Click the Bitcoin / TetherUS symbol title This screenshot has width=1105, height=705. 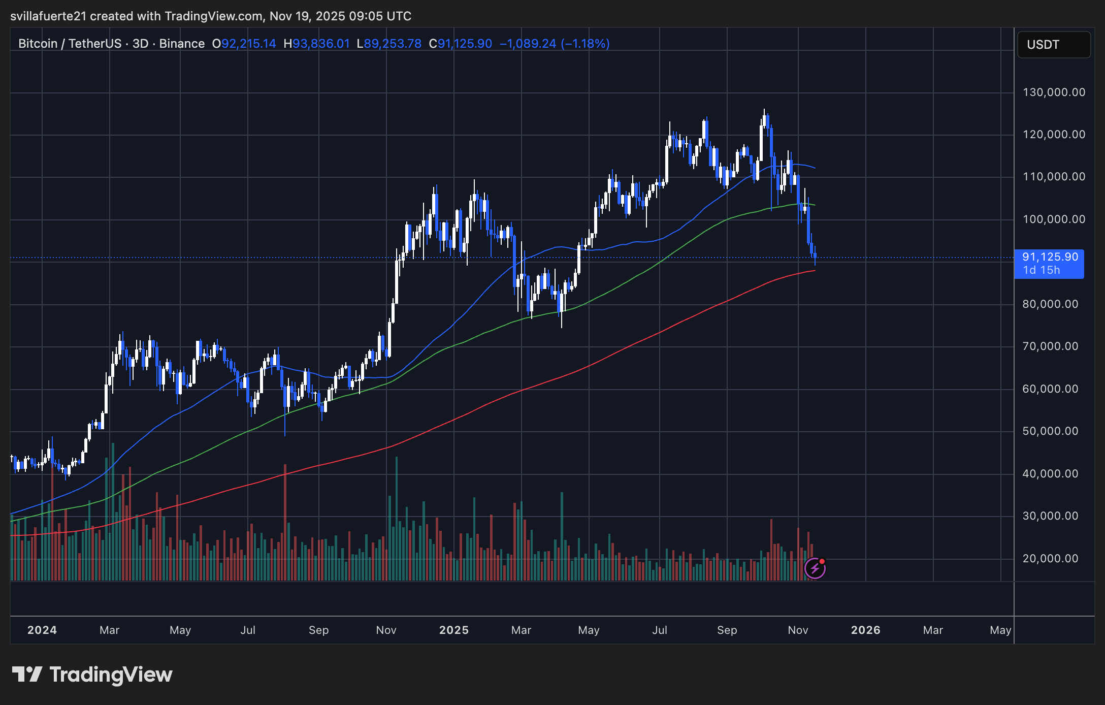(70, 44)
